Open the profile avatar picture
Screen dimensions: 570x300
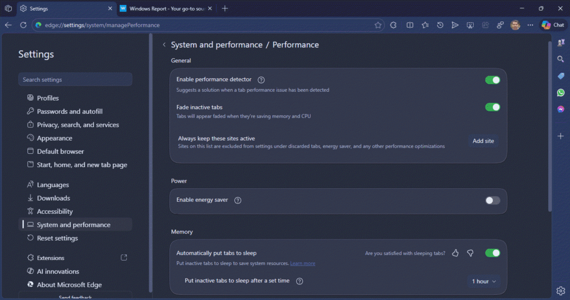515,25
